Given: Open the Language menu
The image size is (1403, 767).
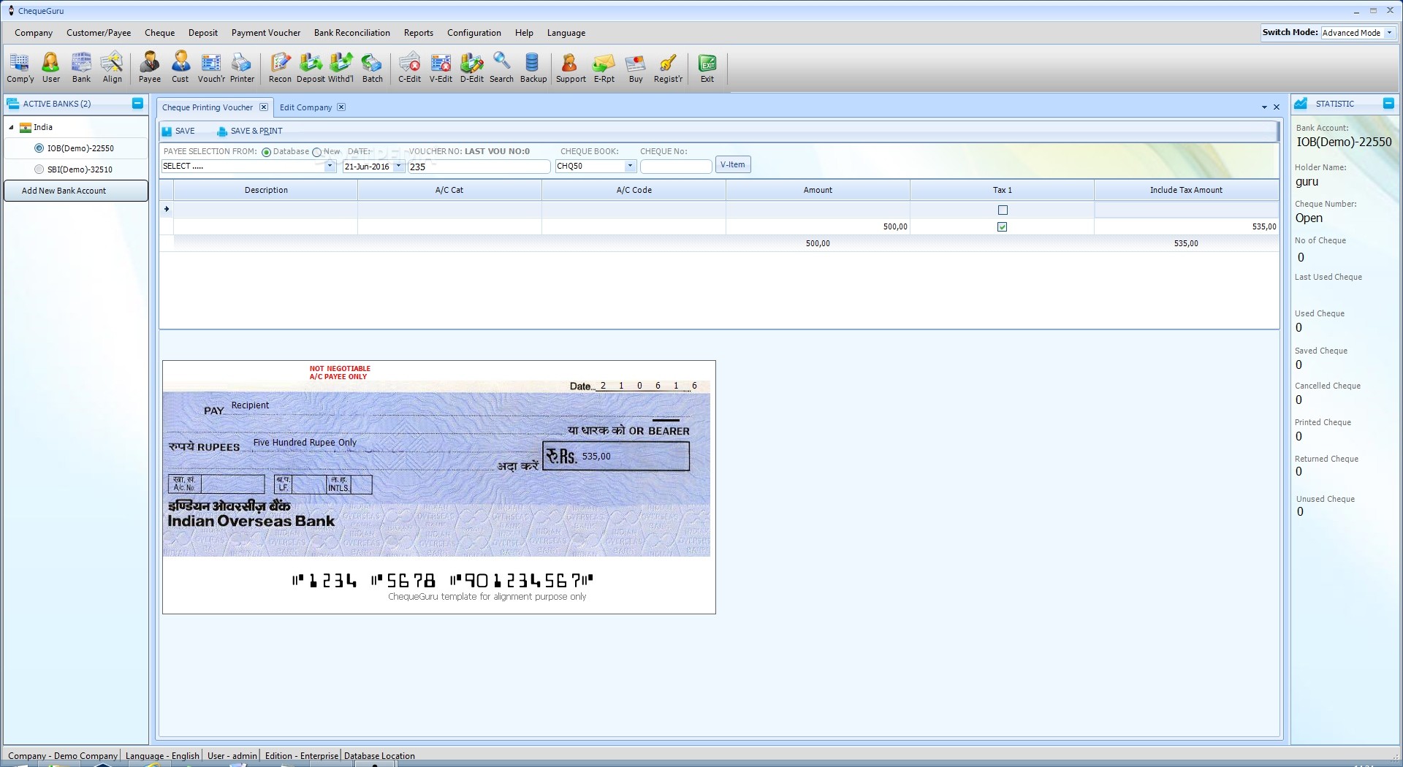Looking at the screenshot, I should click(566, 33).
